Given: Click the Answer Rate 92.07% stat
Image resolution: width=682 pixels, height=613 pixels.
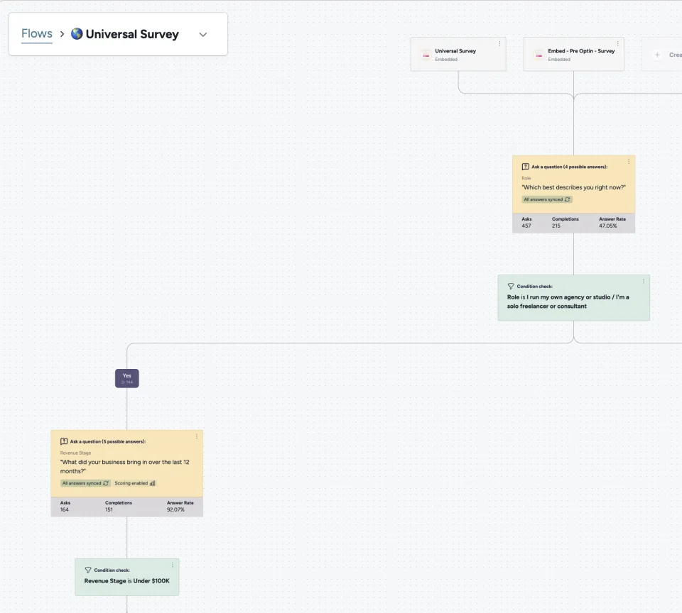Looking at the screenshot, I should pos(180,506).
